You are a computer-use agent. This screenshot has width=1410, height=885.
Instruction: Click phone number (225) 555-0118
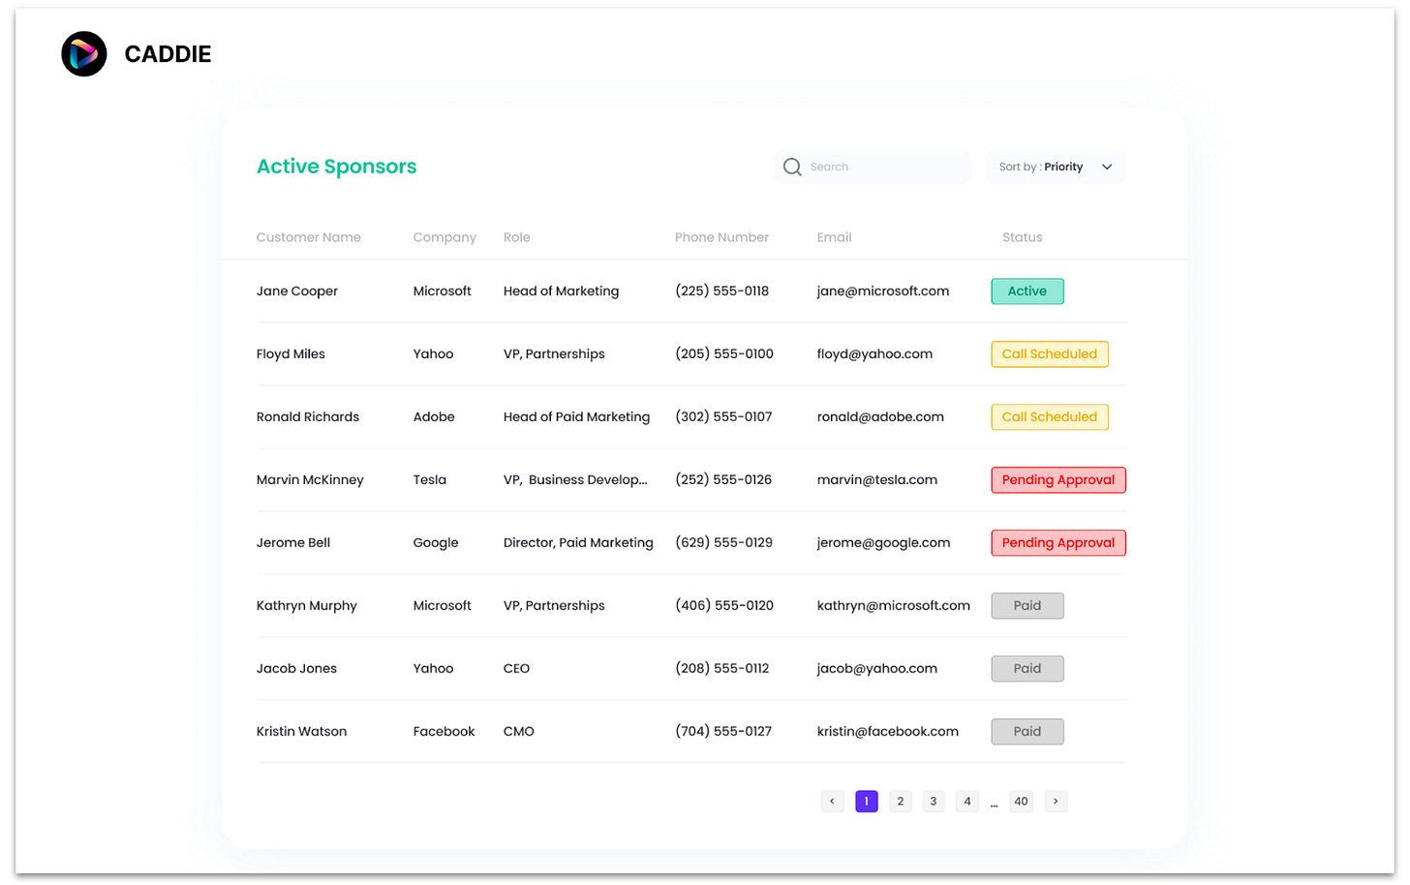coord(721,291)
